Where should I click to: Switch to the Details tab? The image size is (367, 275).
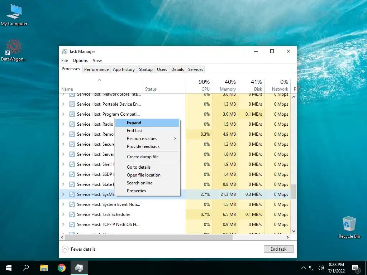[177, 69]
